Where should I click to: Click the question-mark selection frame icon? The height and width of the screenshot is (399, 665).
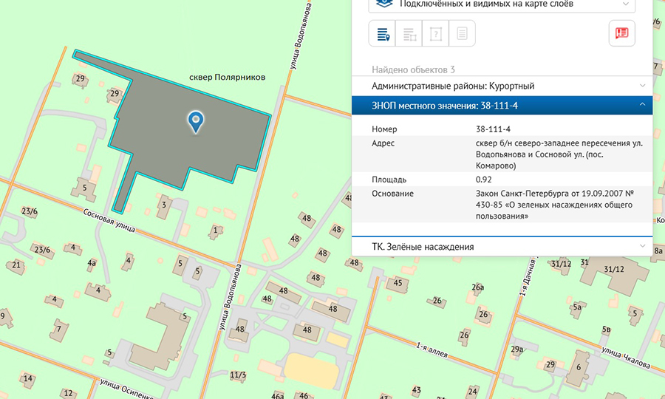(x=435, y=33)
